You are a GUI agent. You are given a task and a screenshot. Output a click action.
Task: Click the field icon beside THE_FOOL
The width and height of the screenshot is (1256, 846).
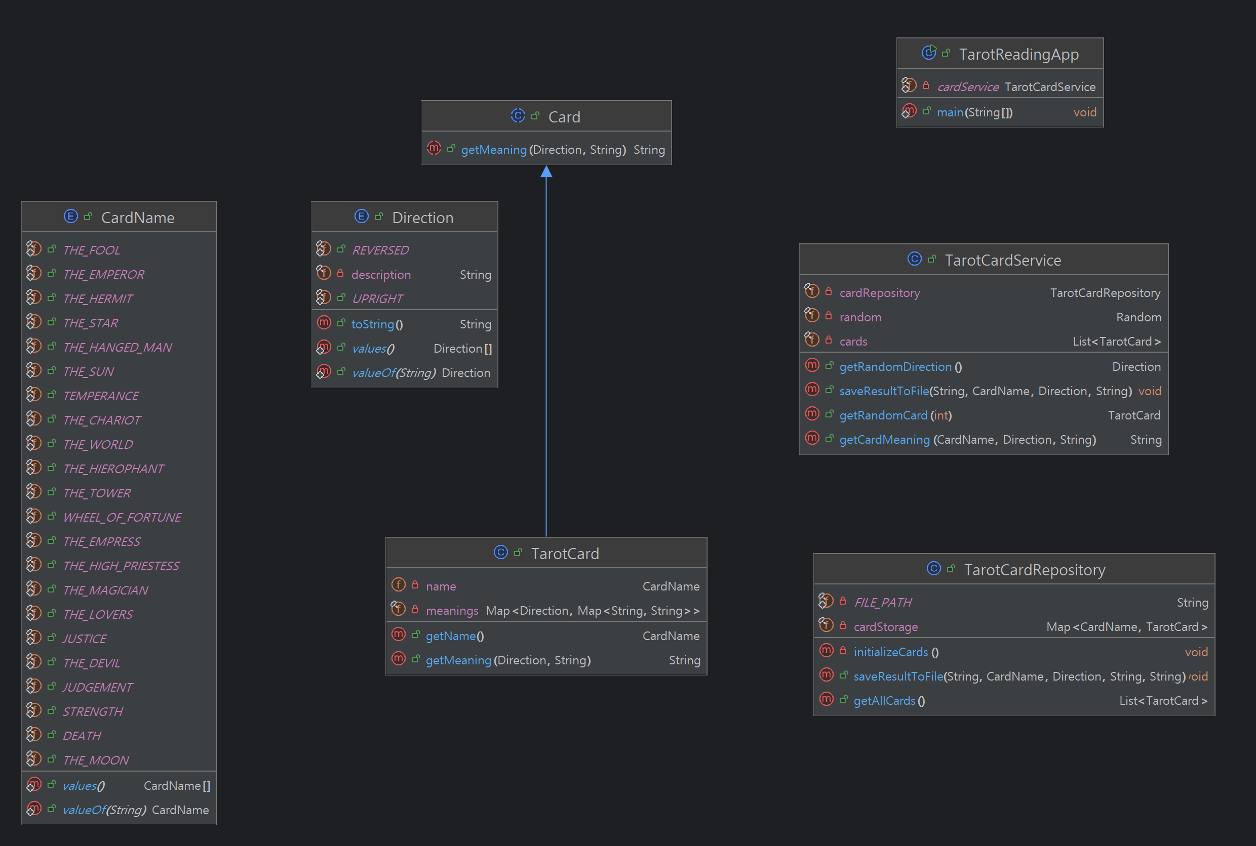click(33, 249)
